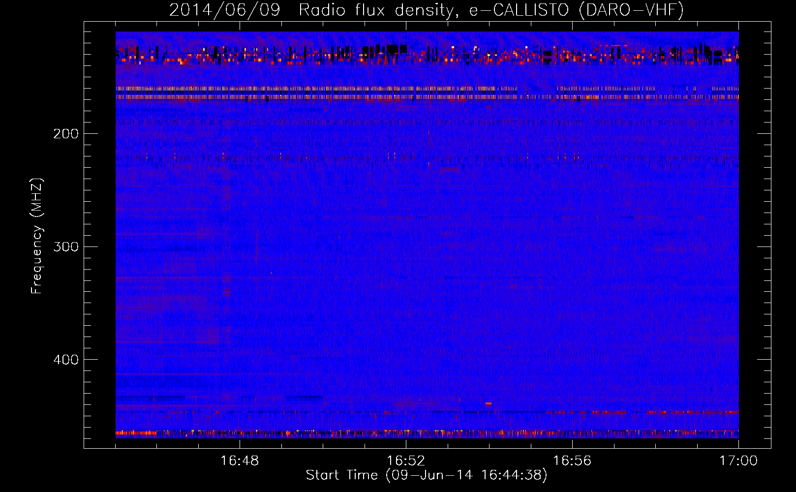This screenshot has height=492, width=796.
Task: Click the small orange burst near 16:54
Action: point(489,403)
